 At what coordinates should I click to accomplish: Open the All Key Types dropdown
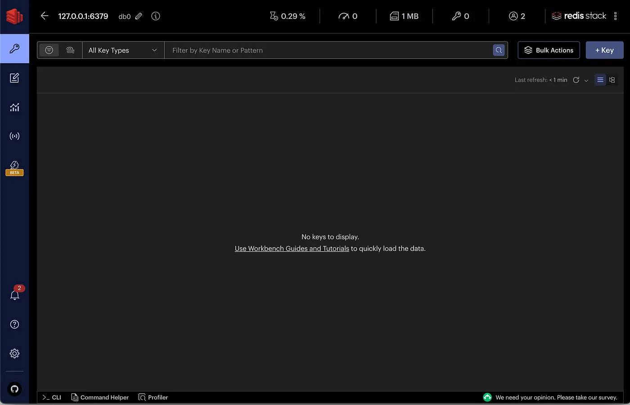(x=122, y=50)
